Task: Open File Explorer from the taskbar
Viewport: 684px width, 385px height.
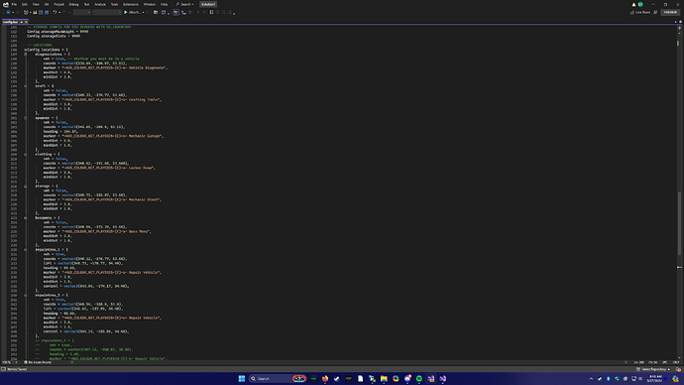Action: pos(384,378)
